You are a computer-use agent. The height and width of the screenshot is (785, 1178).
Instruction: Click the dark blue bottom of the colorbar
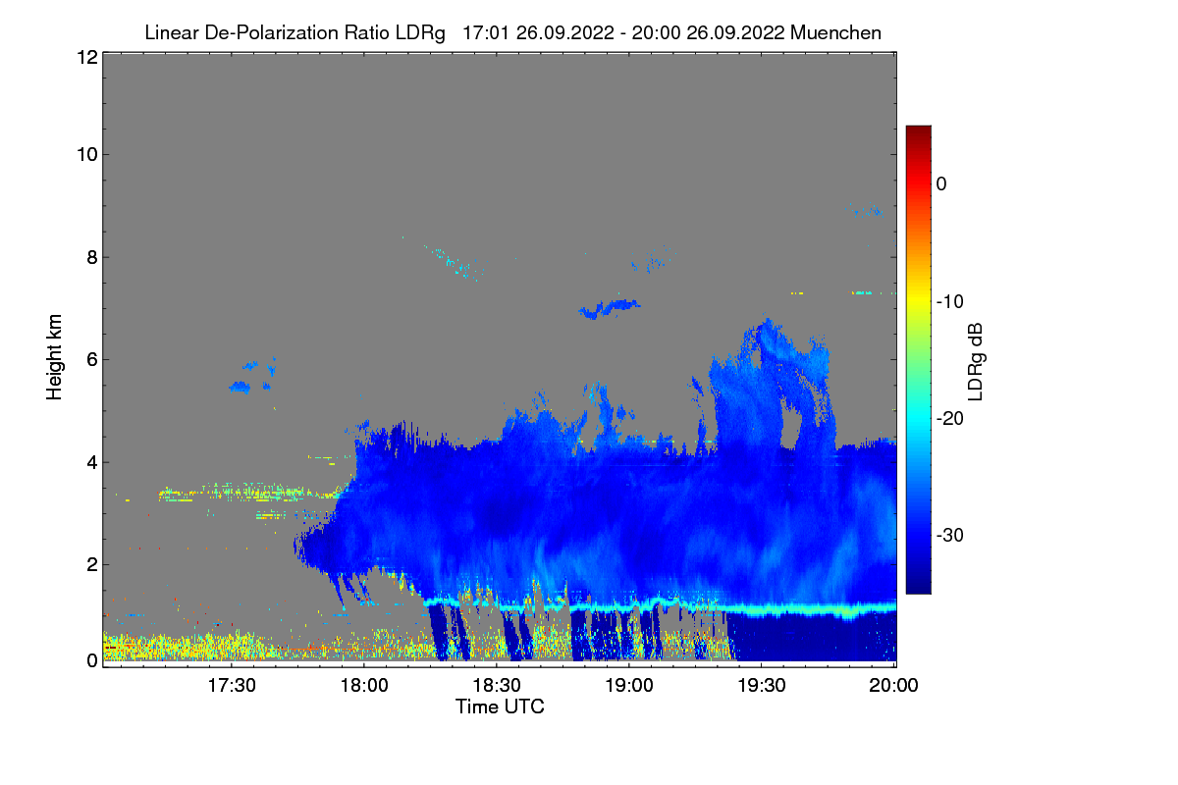[x=918, y=584]
